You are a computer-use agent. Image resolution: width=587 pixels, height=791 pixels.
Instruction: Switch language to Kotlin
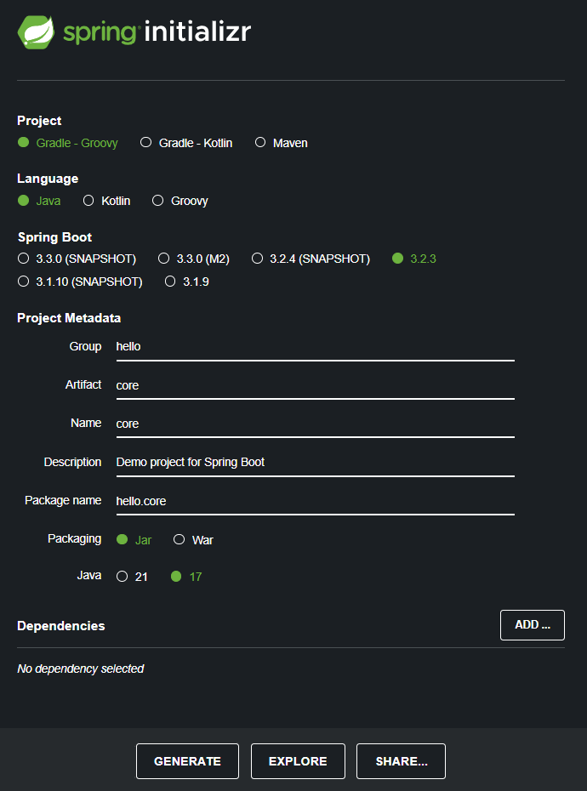(x=107, y=201)
